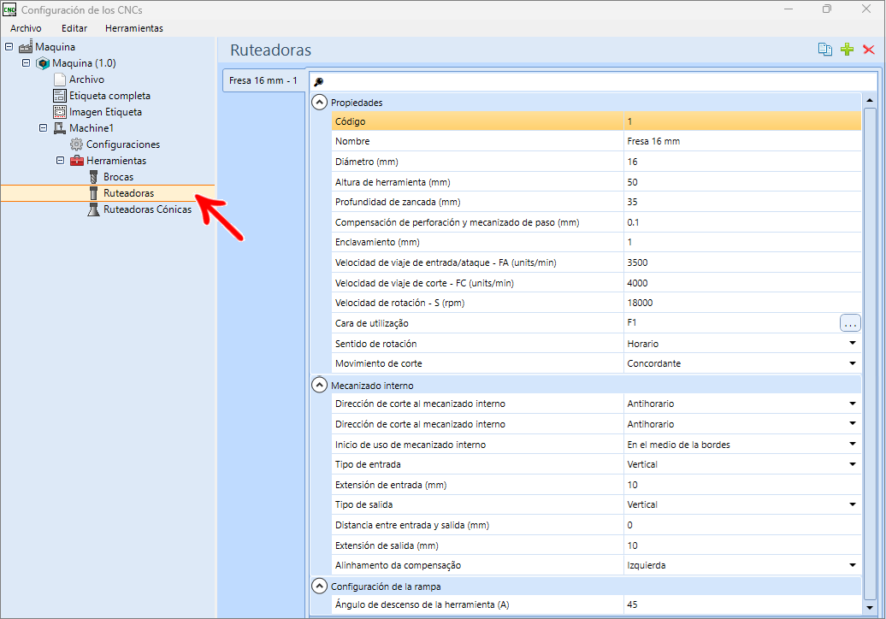Open Inicio de uso de mecanizado dropdown

tap(852, 445)
